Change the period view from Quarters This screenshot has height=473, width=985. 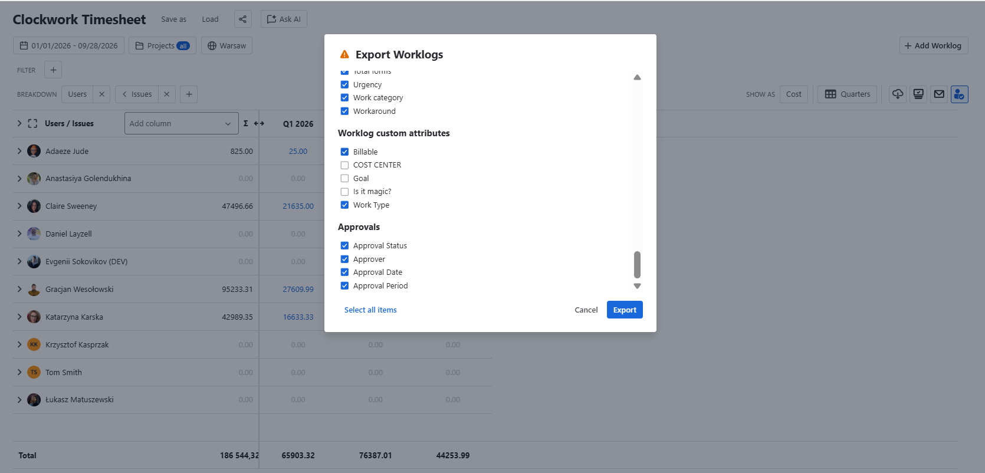[848, 94]
